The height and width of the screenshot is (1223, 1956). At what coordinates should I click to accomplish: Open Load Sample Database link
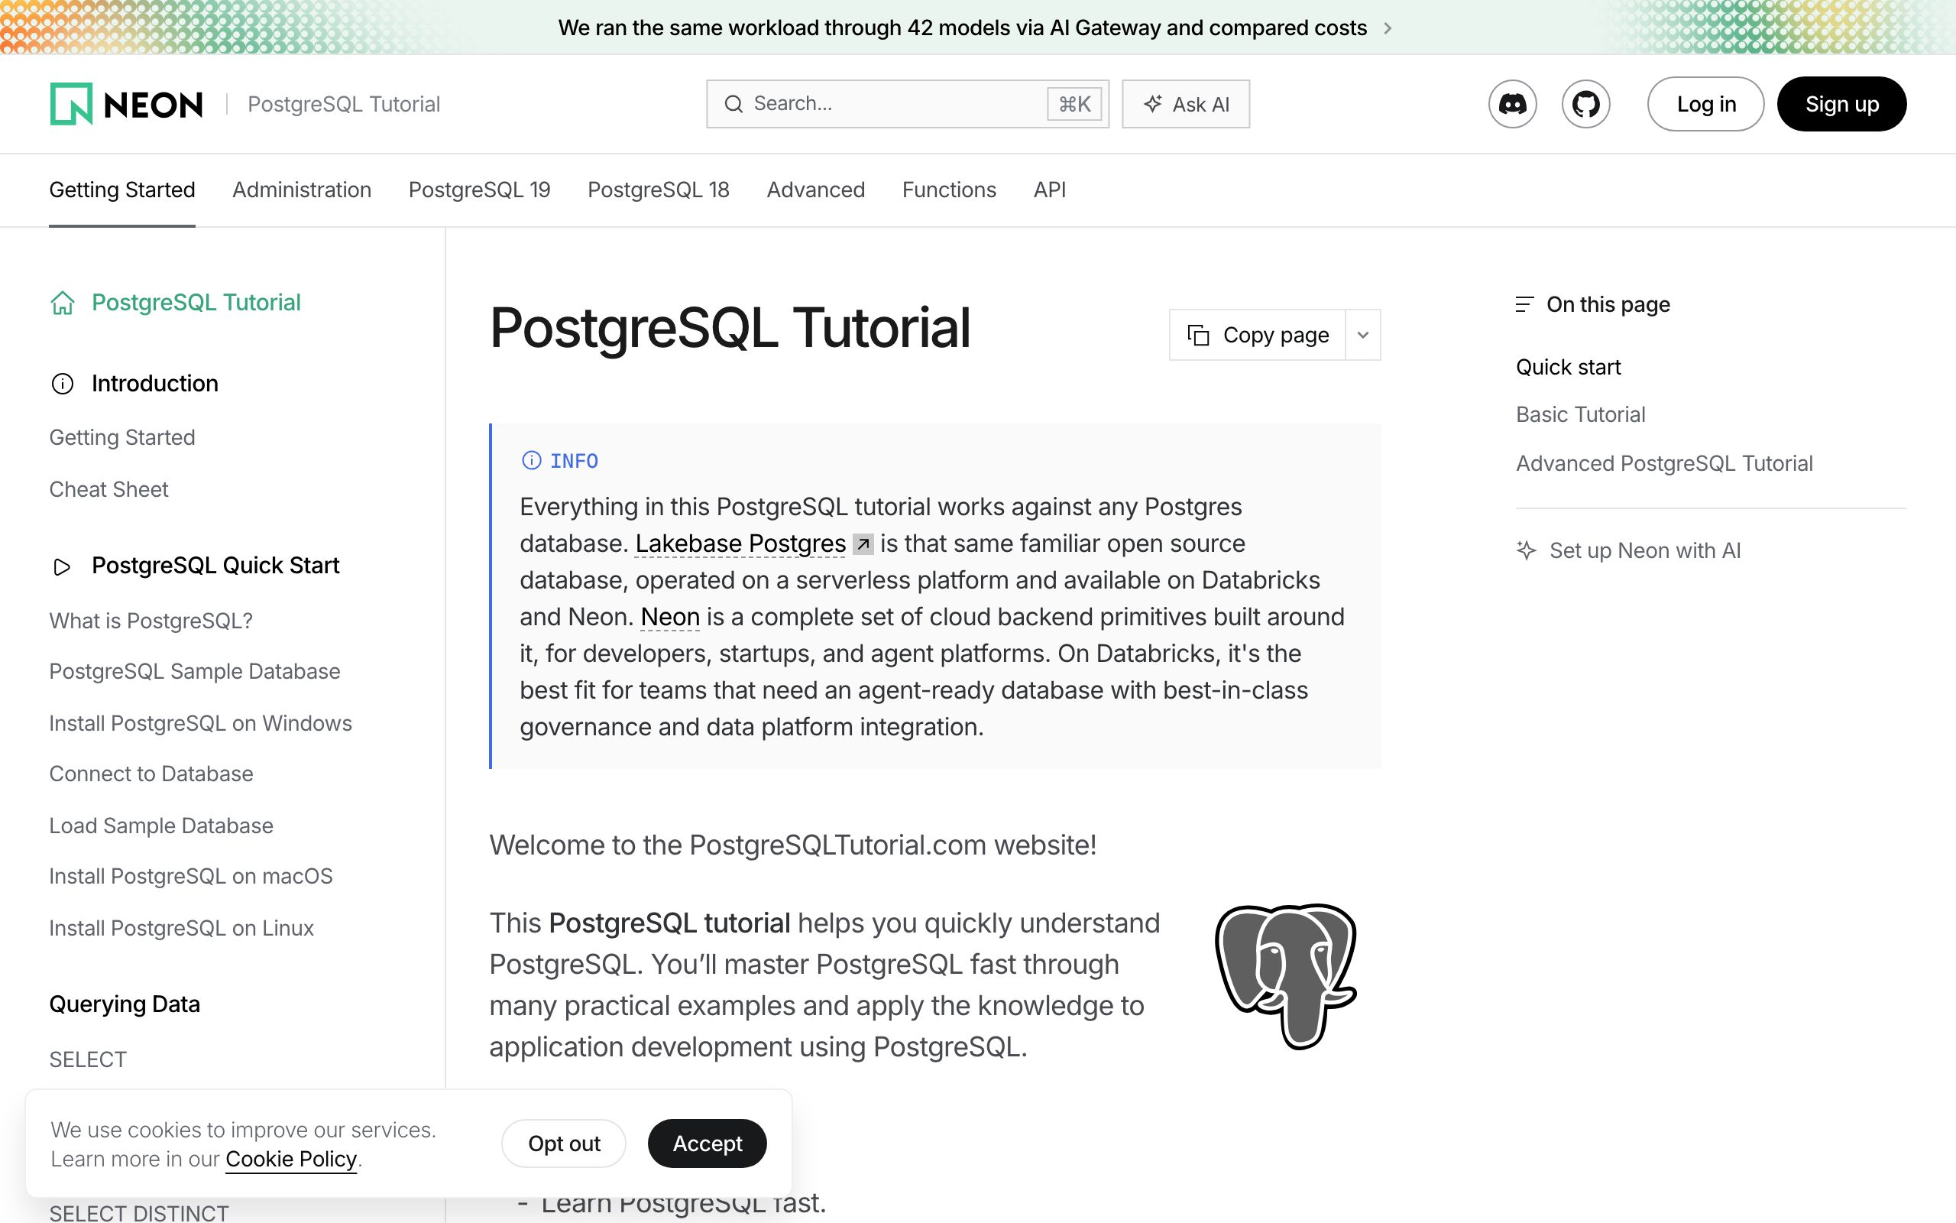coord(161,825)
